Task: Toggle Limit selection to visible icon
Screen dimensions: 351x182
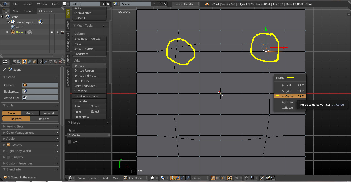Action: [x=230, y=178]
